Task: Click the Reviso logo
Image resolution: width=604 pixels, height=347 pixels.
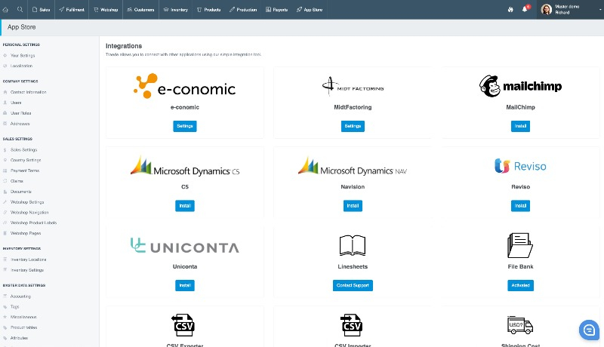Action: (x=520, y=166)
